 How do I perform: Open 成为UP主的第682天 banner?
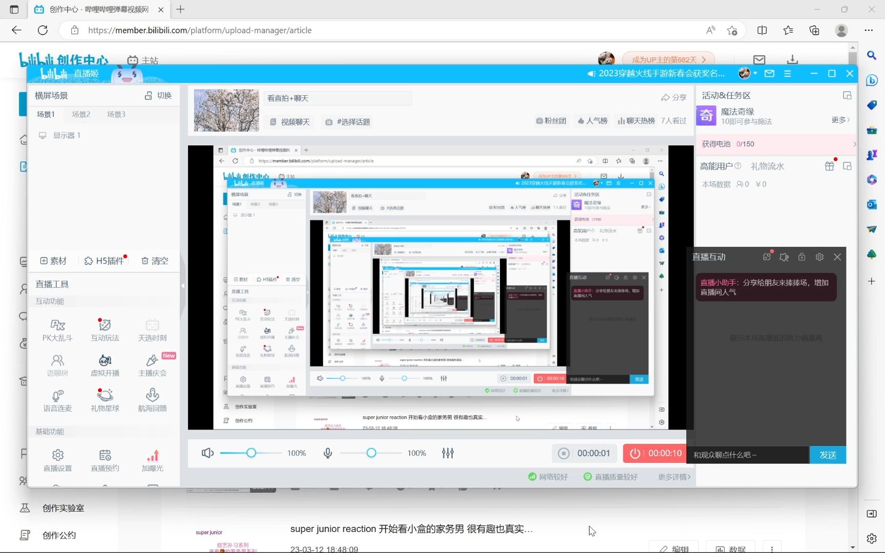point(668,59)
